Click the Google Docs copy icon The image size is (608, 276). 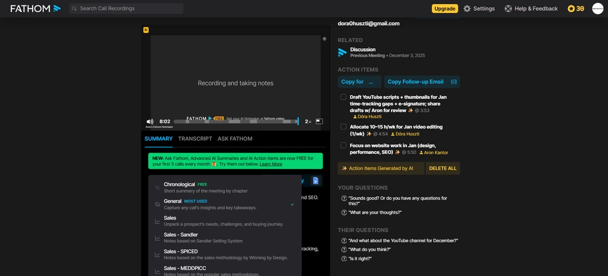click(316, 181)
